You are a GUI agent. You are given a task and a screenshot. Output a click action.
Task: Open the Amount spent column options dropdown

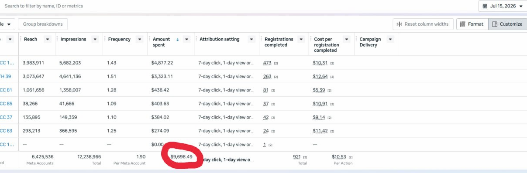click(x=186, y=39)
